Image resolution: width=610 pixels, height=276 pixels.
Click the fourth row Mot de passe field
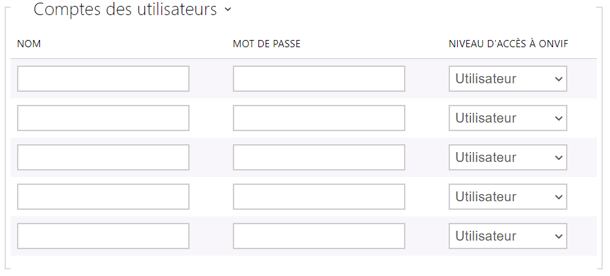tap(319, 197)
